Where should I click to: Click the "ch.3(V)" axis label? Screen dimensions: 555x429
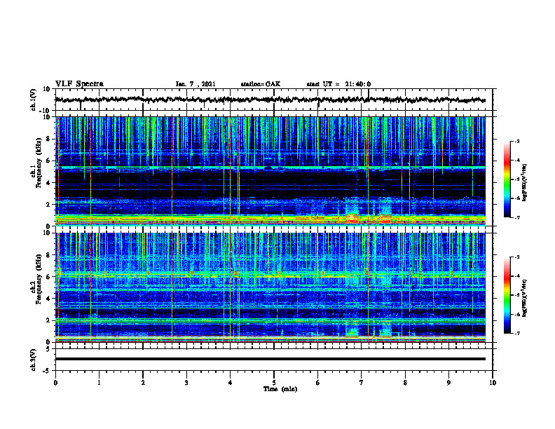34,360
